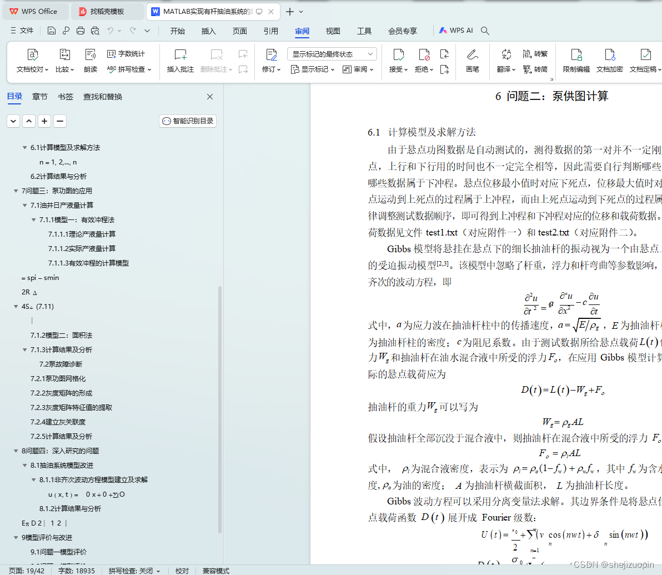The height and width of the screenshot is (575, 662).
Task: Click the 修订 track changes icon
Action: (271, 54)
